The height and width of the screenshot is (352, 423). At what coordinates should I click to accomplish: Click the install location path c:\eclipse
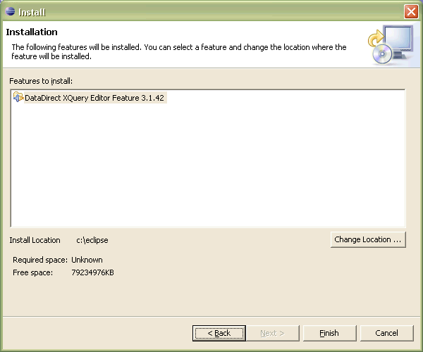[x=92, y=240]
